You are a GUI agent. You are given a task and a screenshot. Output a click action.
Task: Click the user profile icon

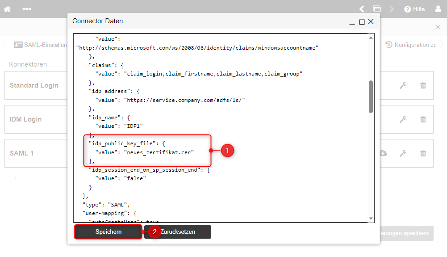click(x=438, y=9)
